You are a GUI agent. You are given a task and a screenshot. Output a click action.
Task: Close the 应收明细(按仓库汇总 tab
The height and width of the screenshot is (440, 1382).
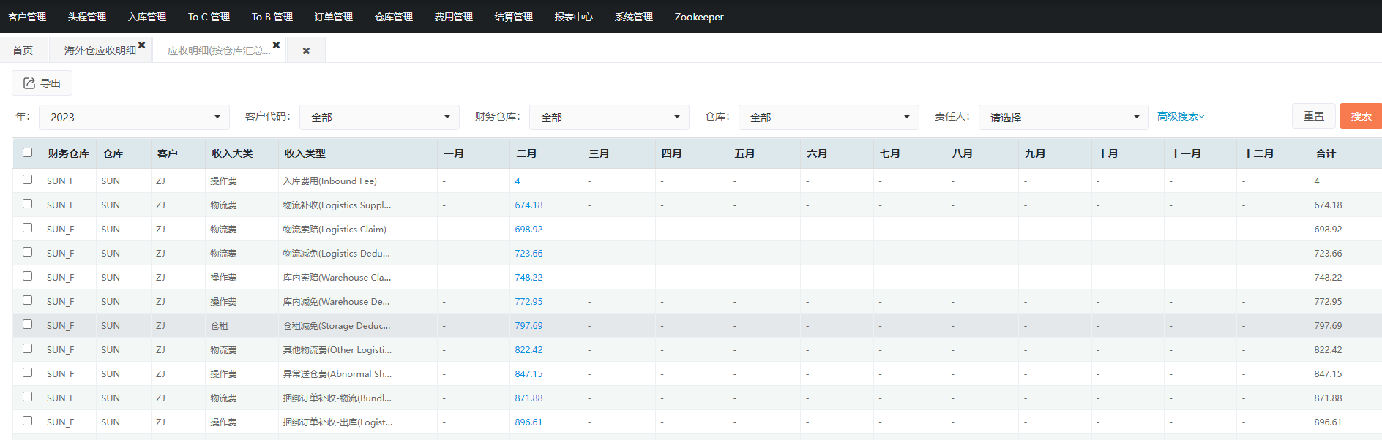[276, 45]
